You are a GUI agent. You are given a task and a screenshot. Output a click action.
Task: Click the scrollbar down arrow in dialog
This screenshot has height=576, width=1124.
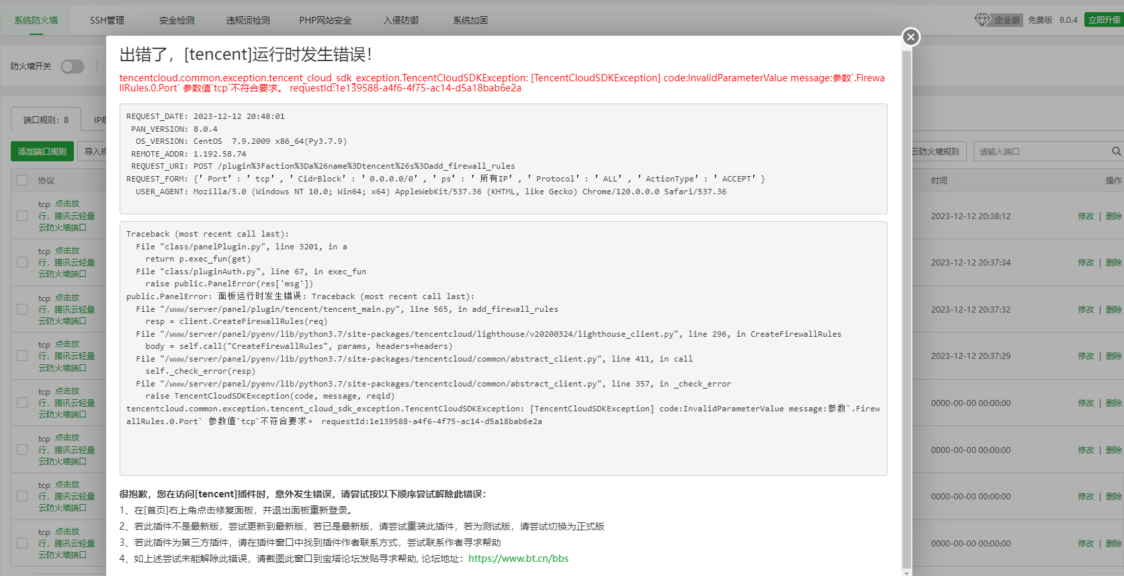click(x=906, y=573)
